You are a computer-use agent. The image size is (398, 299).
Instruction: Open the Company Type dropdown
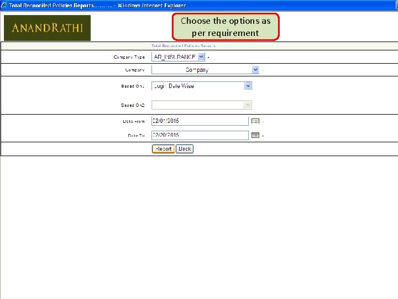tap(178, 56)
